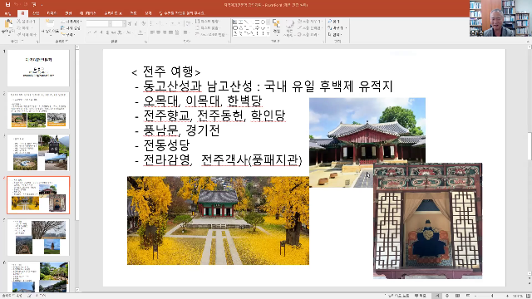Toggle text shadow formatting

[107, 32]
